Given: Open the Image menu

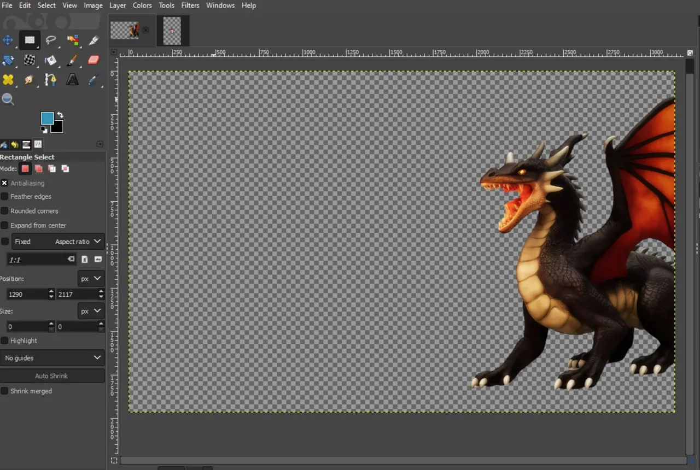Looking at the screenshot, I should tap(93, 5).
